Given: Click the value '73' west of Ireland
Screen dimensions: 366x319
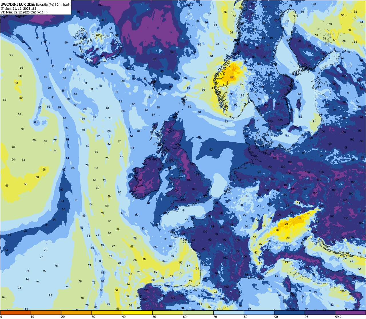Looking at the screenshot, I should (107, 158).
